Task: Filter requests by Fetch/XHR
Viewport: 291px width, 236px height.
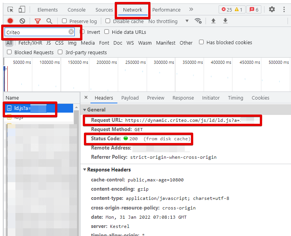Action: point(30,43)
